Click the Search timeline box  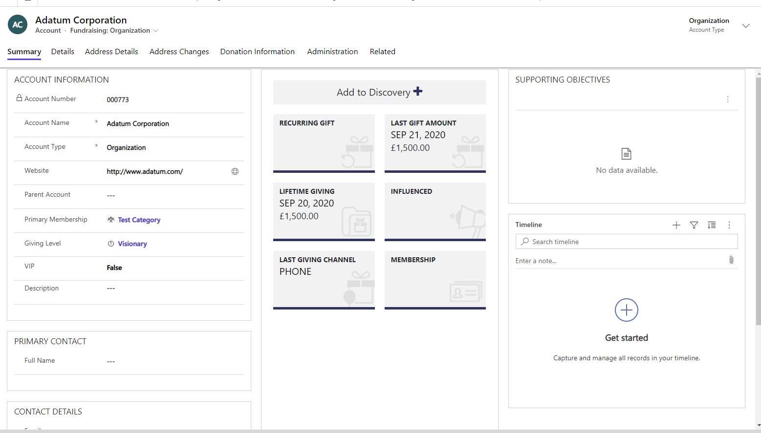627,242
